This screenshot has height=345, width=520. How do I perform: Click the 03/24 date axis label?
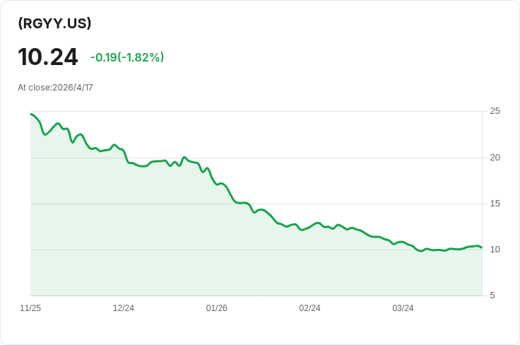(x=403, y=308)
